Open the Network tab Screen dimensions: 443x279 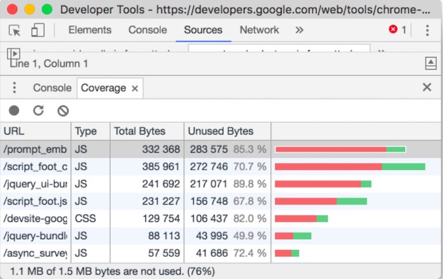click(x=259, y=30)
